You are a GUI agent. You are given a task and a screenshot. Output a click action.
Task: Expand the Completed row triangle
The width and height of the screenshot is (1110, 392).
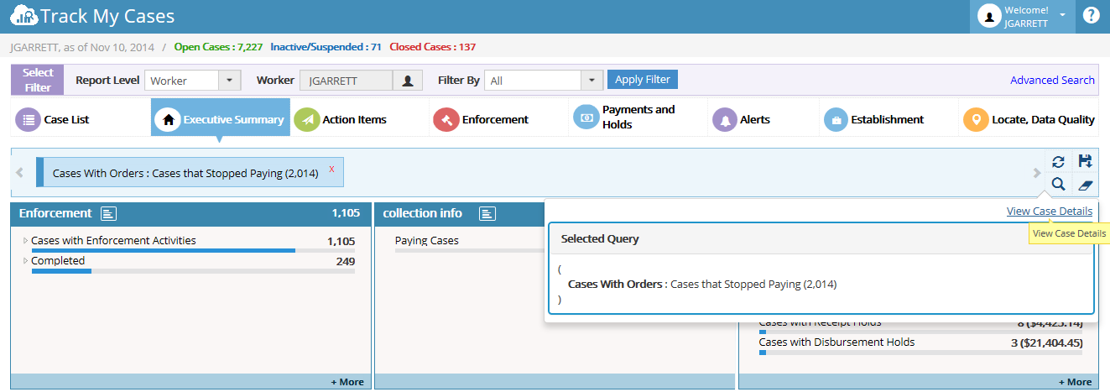click(26, 261)
